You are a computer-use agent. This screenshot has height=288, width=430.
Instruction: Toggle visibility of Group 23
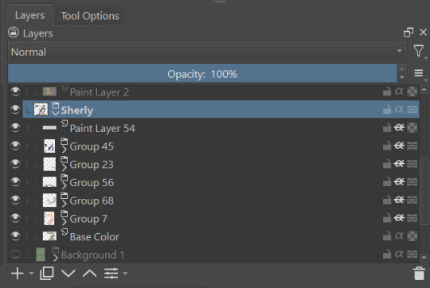[15, 164]
